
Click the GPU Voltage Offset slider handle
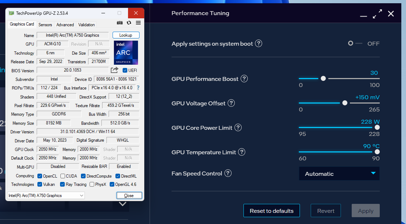[x=345, y=103]
